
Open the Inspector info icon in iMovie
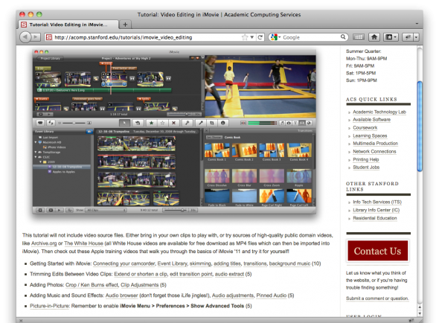[223, 123]
